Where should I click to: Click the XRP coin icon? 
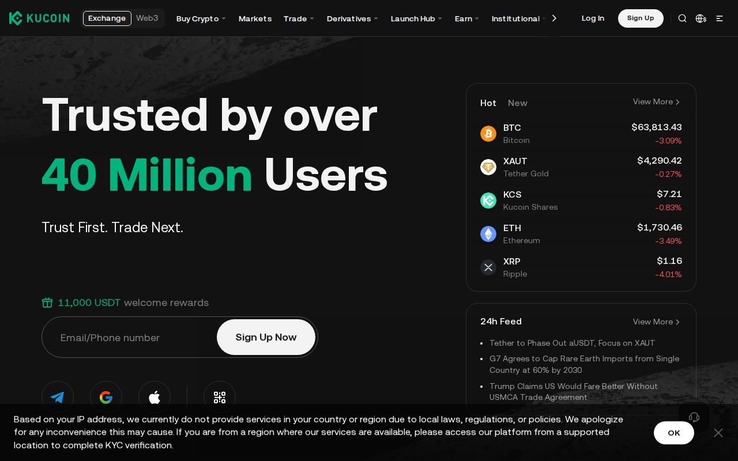488,267
